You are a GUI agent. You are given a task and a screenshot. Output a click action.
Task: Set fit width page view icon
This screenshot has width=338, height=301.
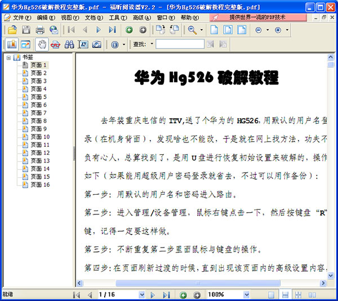[x=242, y=30]
